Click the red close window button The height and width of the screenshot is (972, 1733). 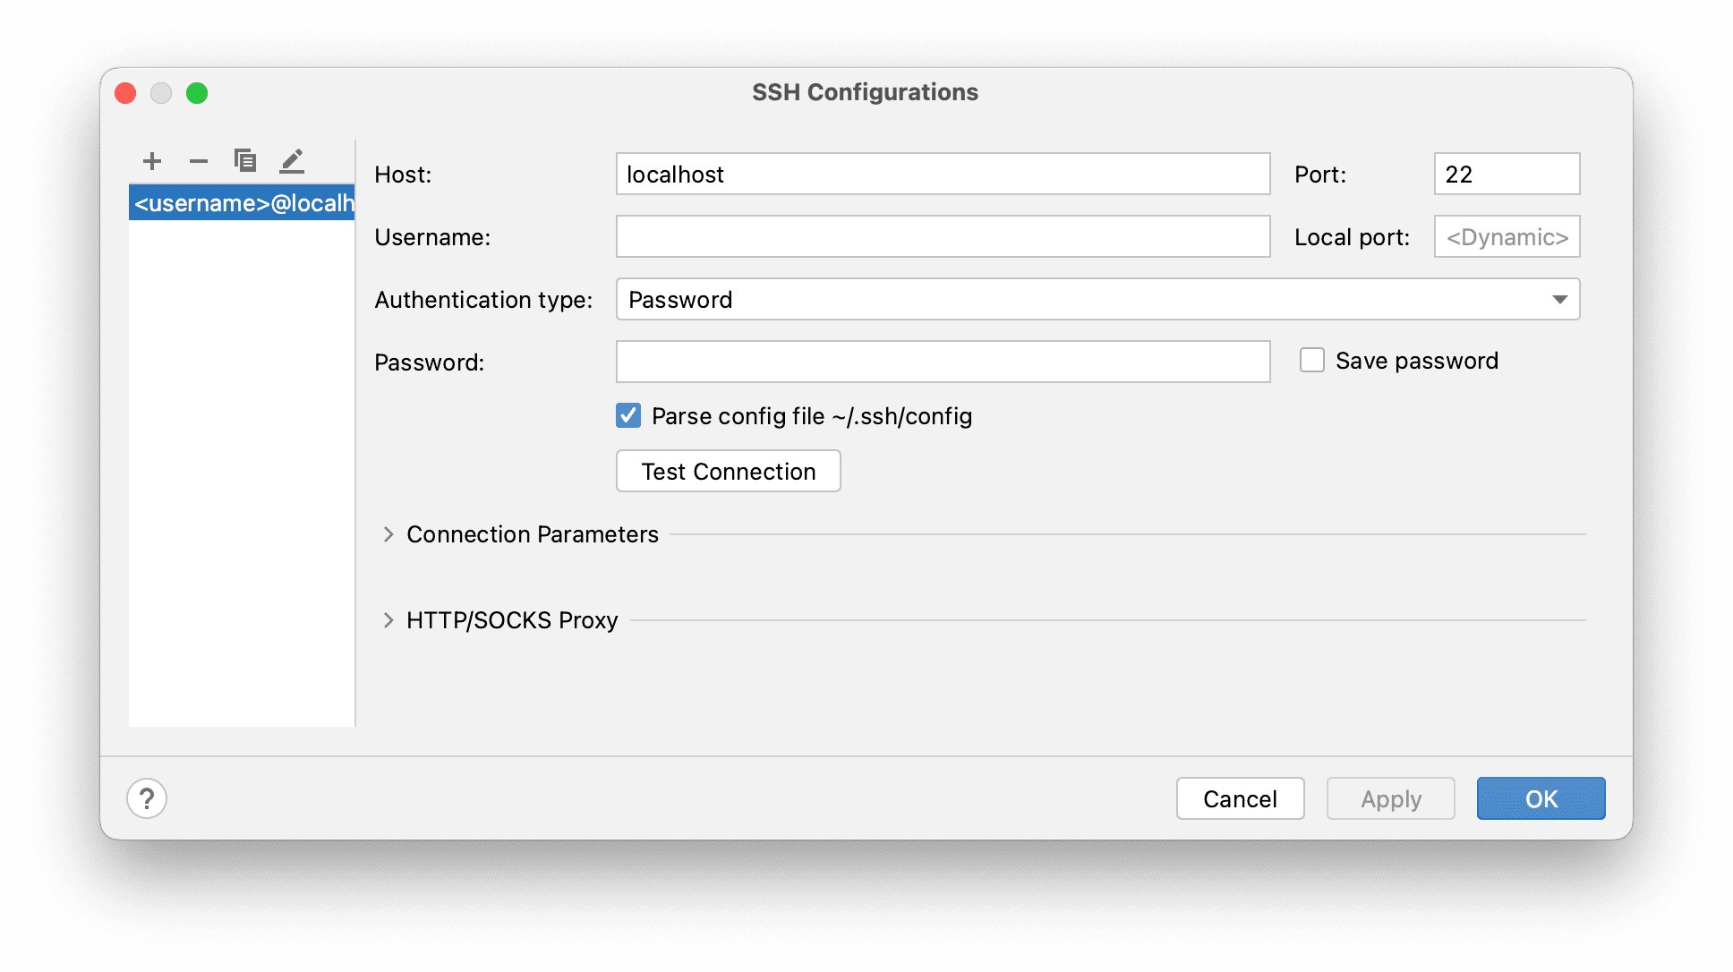(125, 93)
